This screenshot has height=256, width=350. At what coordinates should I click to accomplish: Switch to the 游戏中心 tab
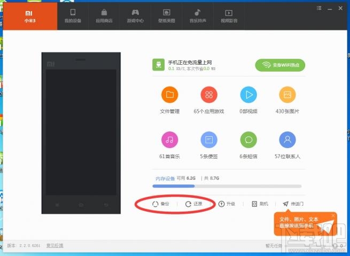click(135, 16)
